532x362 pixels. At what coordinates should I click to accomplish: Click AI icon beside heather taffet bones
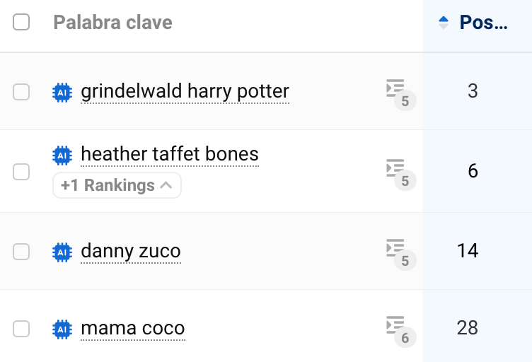[x=62, y=154]
